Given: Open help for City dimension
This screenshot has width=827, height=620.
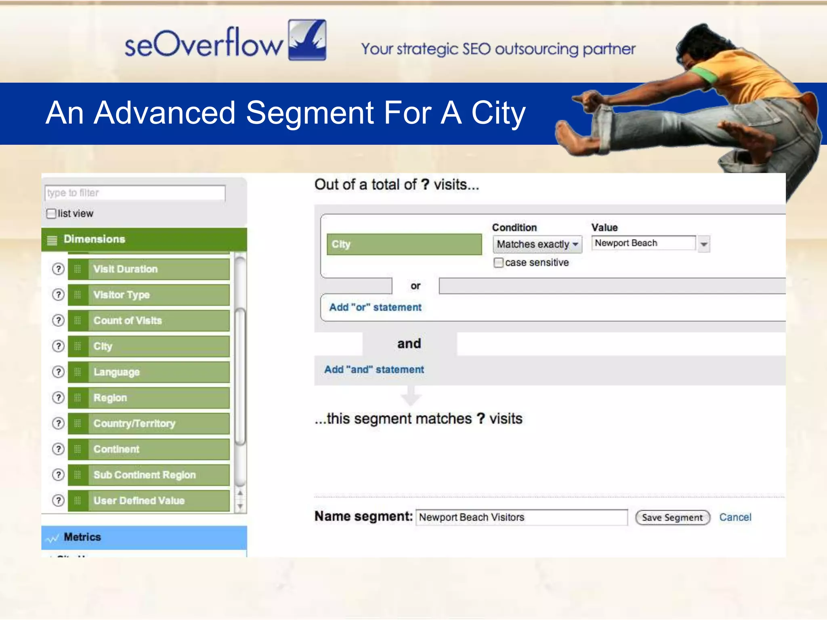Looking at the screenshot, I should 59,346.
